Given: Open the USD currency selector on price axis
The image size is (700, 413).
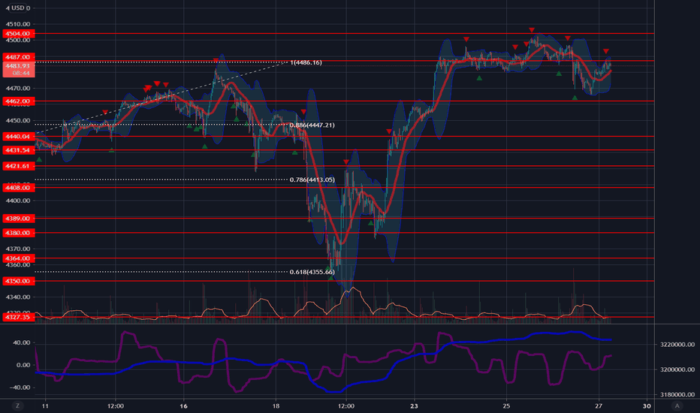Looking at the screenshot, I should (18, 8).
